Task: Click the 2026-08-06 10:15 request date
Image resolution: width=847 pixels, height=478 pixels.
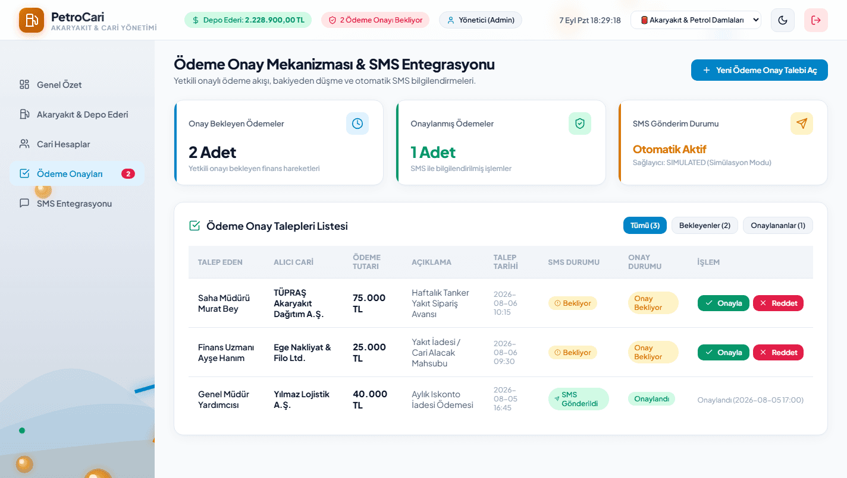Action: pyautogui.click(x=506, y=303)
